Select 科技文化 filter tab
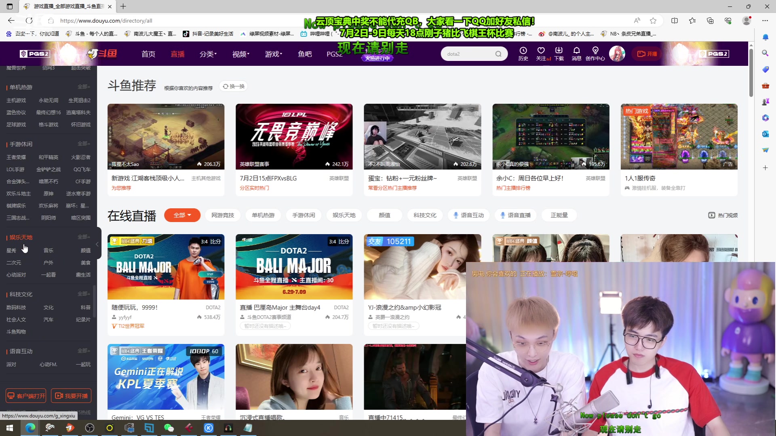This screenshot has width=776, height=436. 425,215
